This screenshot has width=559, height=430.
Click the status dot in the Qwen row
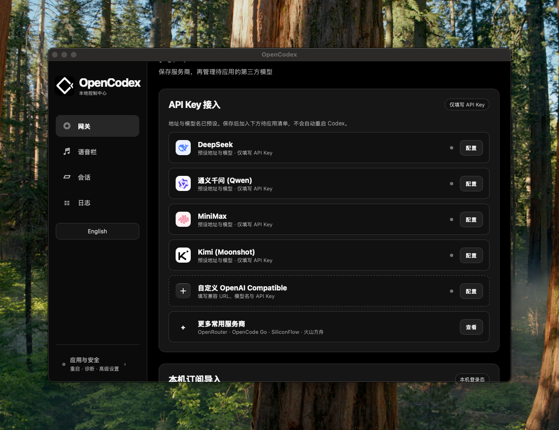(452, 184)
